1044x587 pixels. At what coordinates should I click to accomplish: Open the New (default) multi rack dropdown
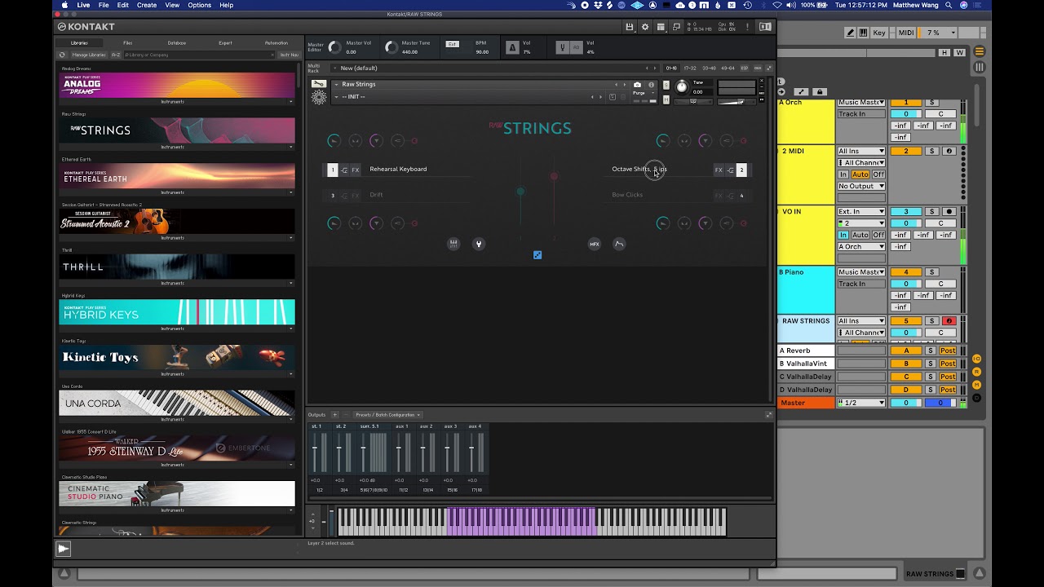334,68
